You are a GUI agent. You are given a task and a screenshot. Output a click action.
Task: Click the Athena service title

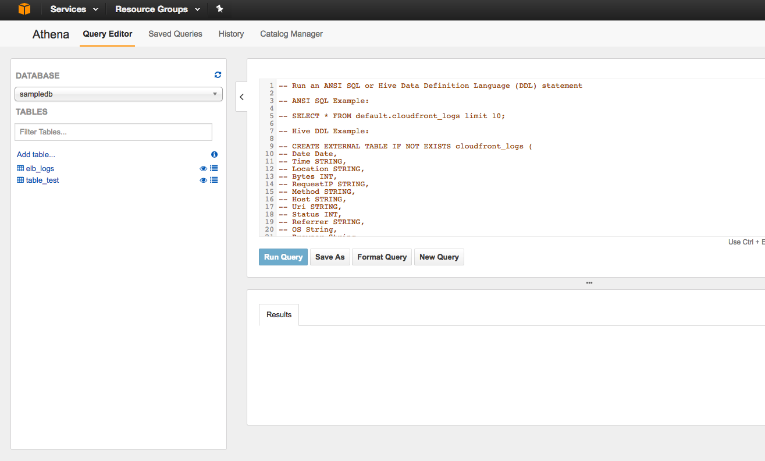(51, 34)
